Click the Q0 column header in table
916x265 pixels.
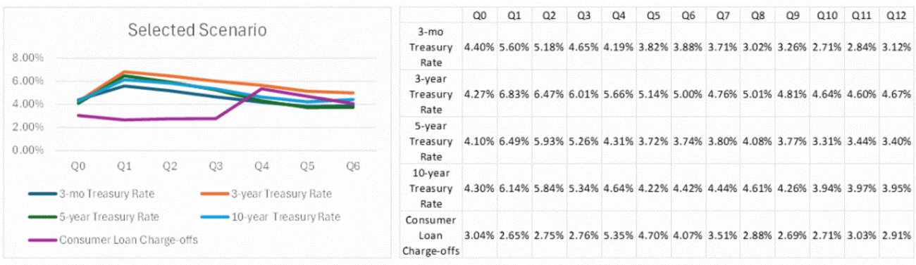(x=479, y=14)
